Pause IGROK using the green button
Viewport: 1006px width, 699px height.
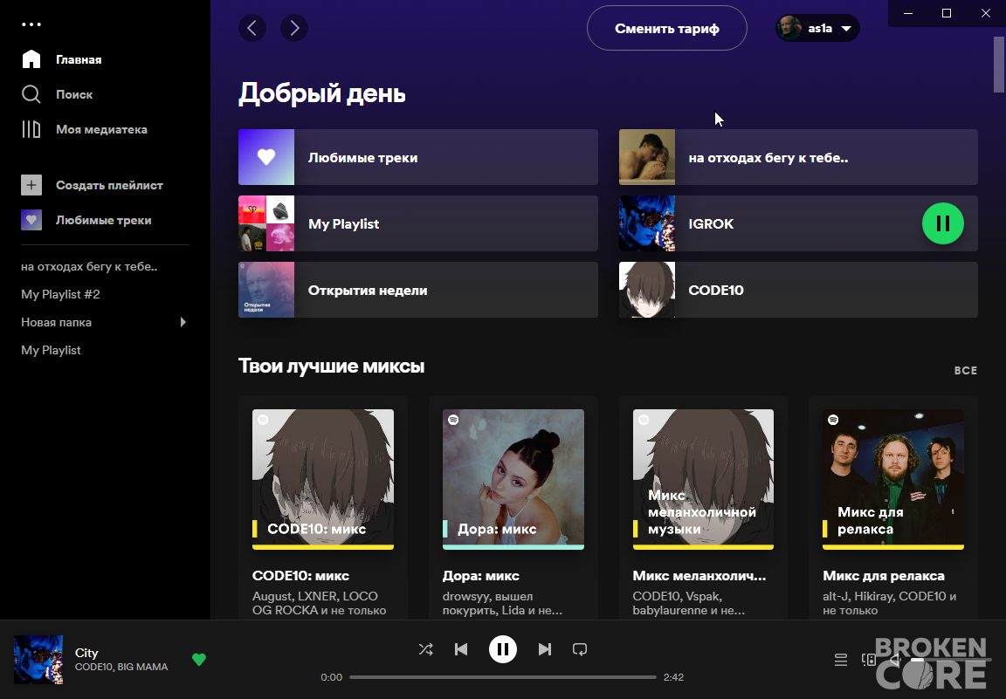pos(942,223)
